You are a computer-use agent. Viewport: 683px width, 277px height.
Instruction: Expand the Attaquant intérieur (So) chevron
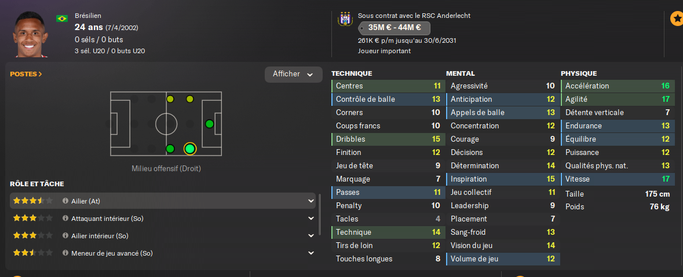(x=311, y=219)
